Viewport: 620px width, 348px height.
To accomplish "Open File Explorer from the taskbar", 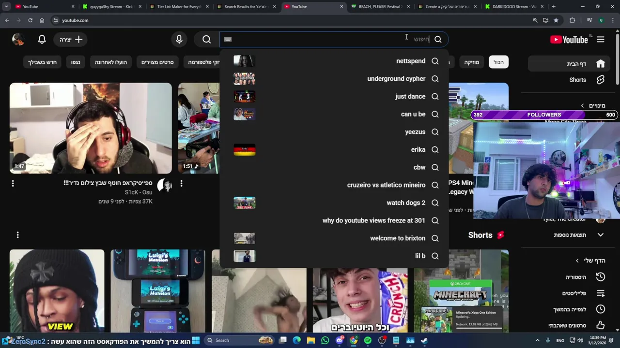I will pyautogui.click(x=311, y=340).
